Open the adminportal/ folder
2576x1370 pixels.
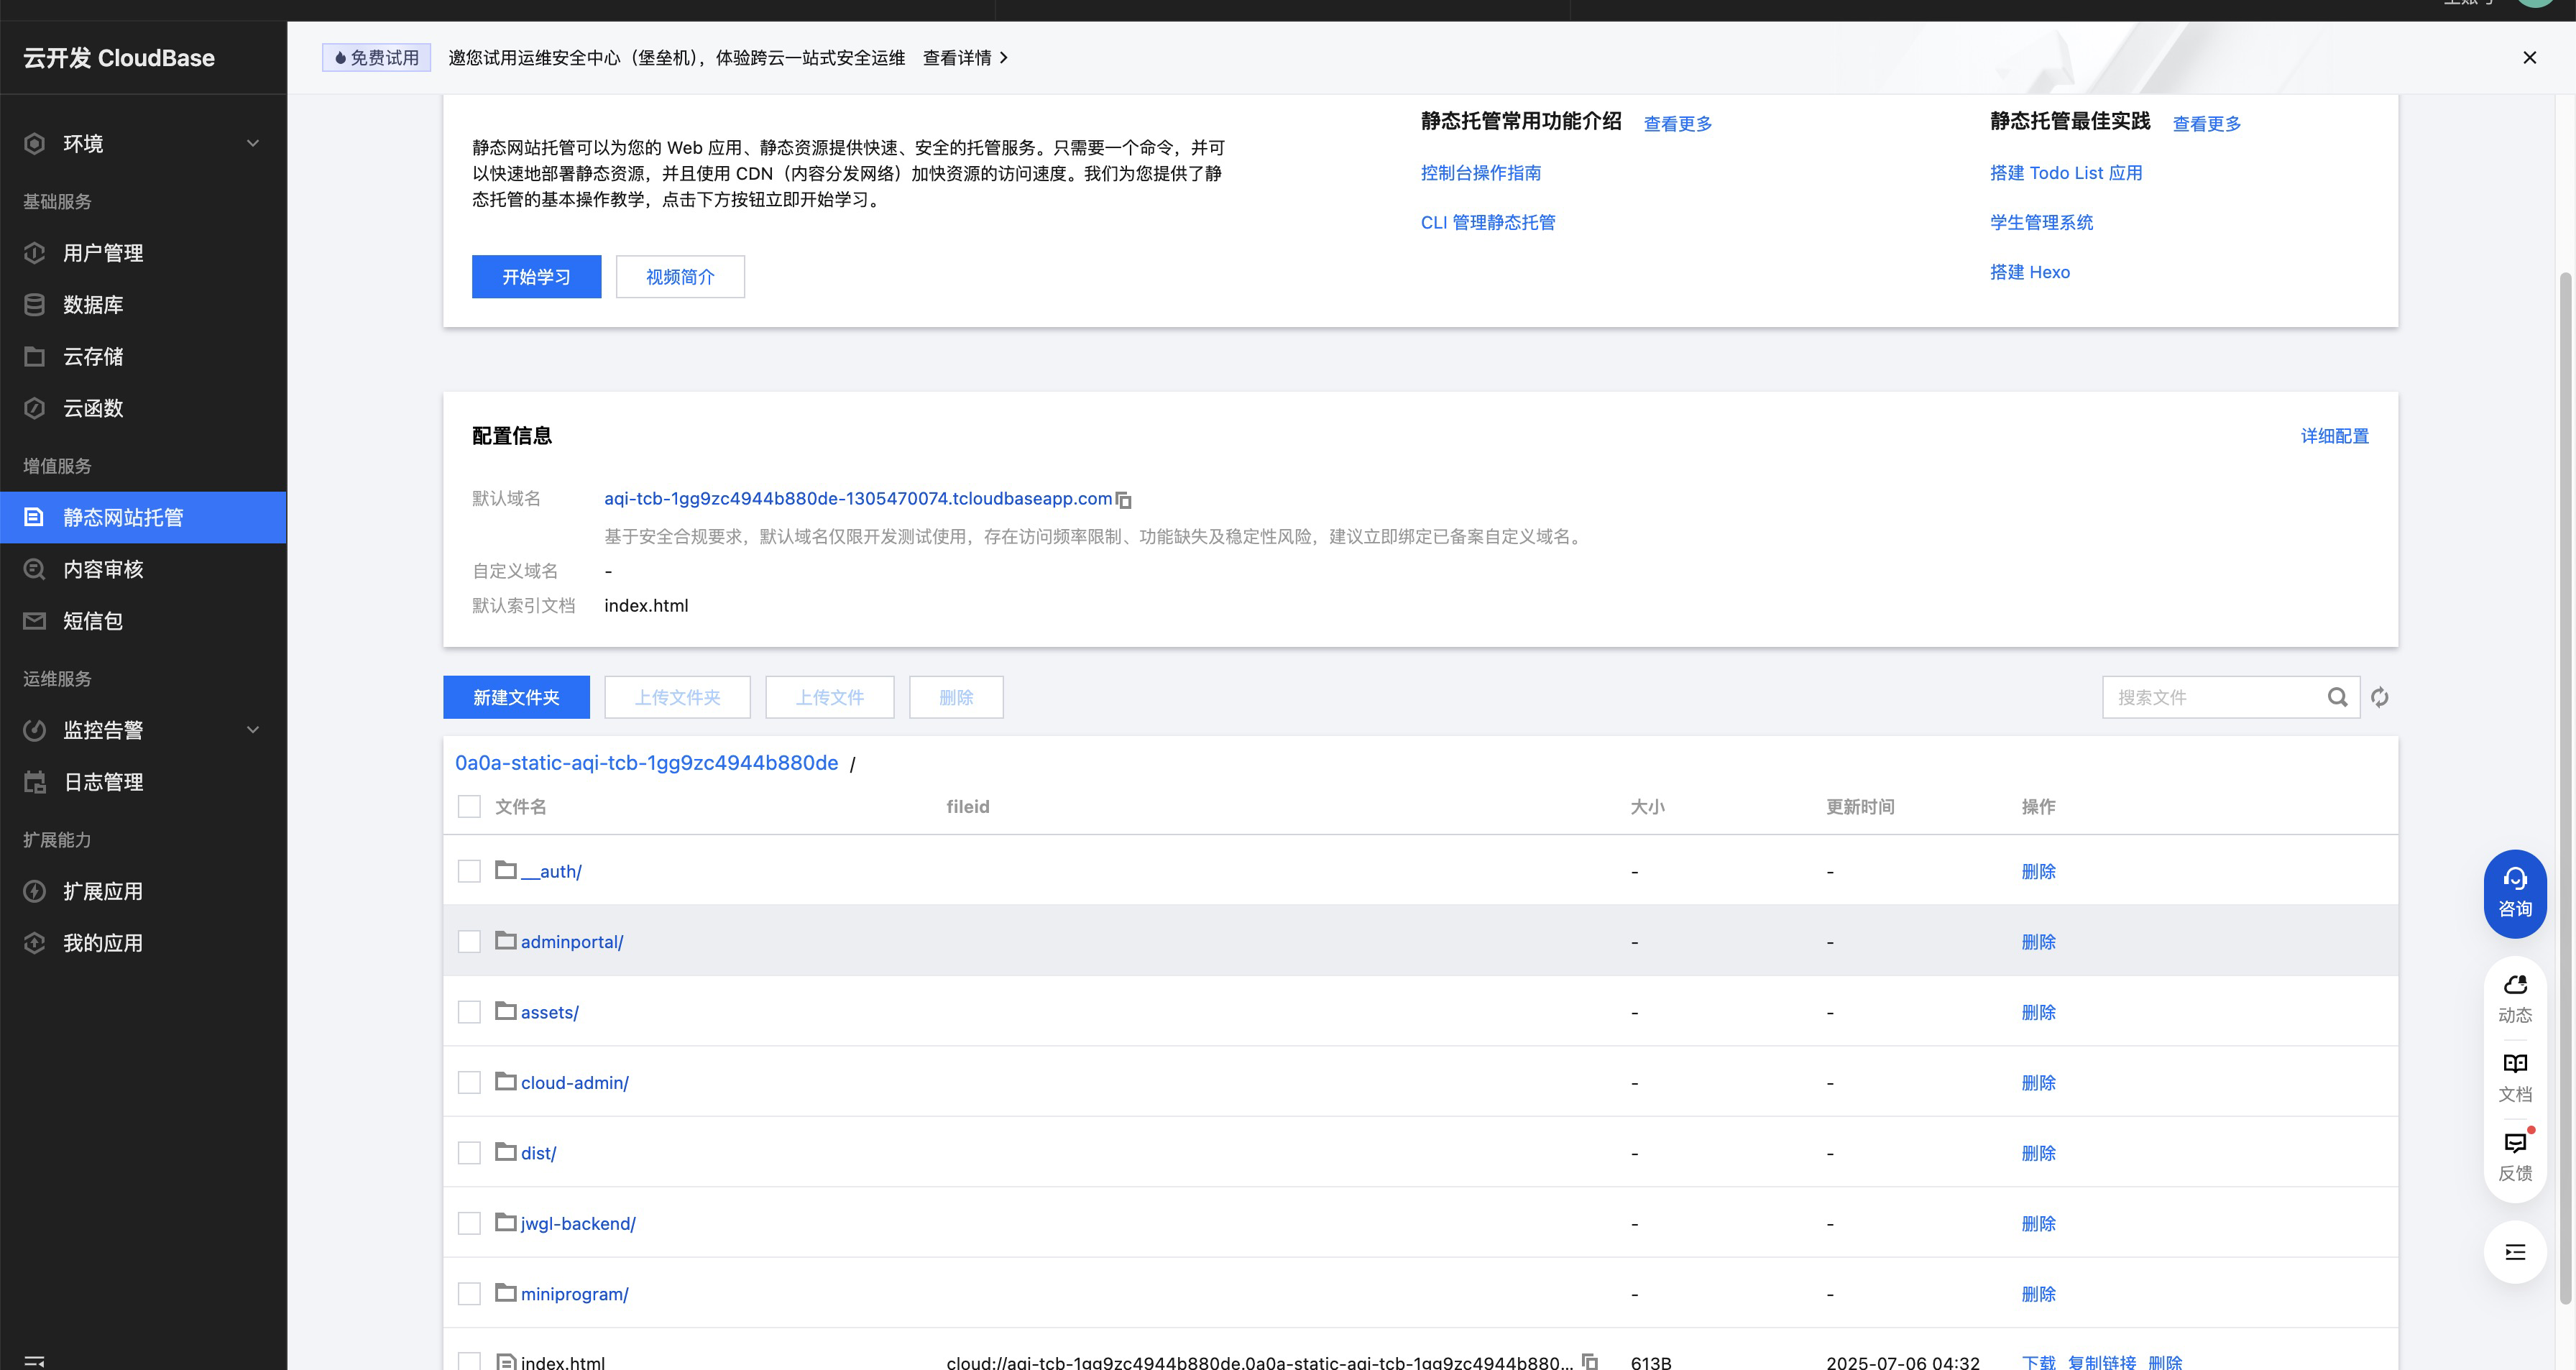tap(572, 942)
